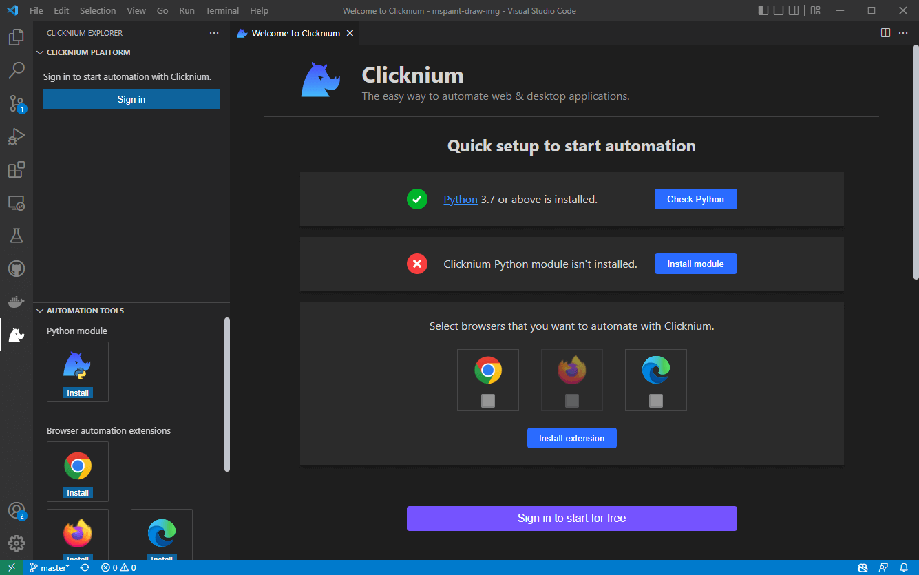Click the crossed-out cloud status bar icon
The height and width of the screenshot is (575, 919).
pos(863,567)
